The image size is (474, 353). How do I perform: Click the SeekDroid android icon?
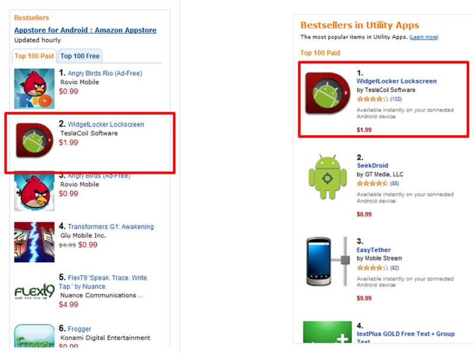click(327, 176)
